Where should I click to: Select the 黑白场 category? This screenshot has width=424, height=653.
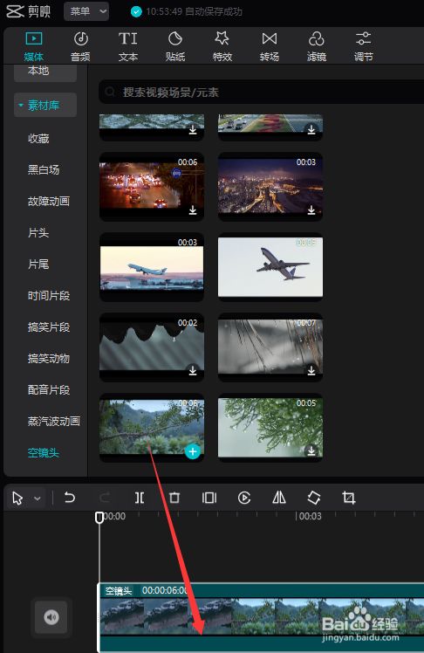pos(44,169)
